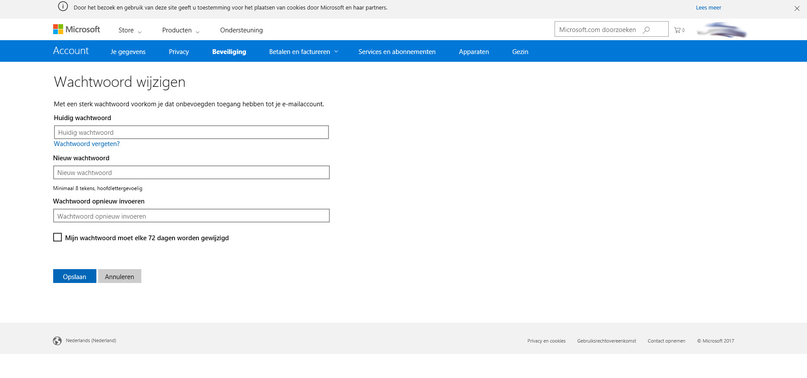Open Services en abonnementen tab
Image resolution: width=807 pixels, height=378 pixels.
[x=397, y=52]
